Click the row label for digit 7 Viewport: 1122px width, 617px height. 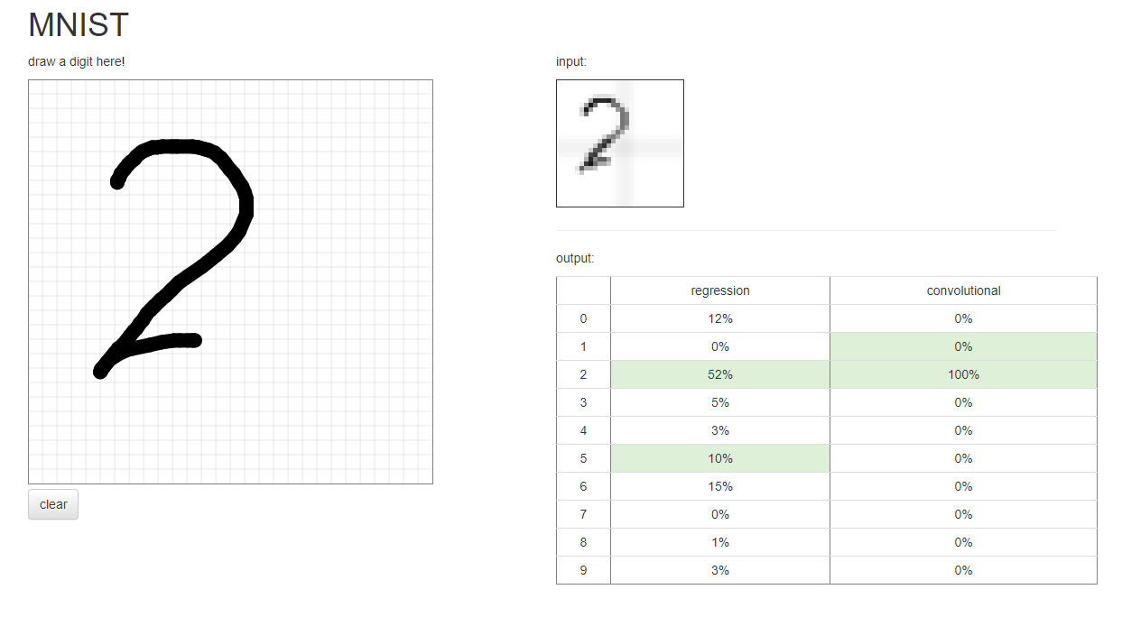[x=583, y=514]
